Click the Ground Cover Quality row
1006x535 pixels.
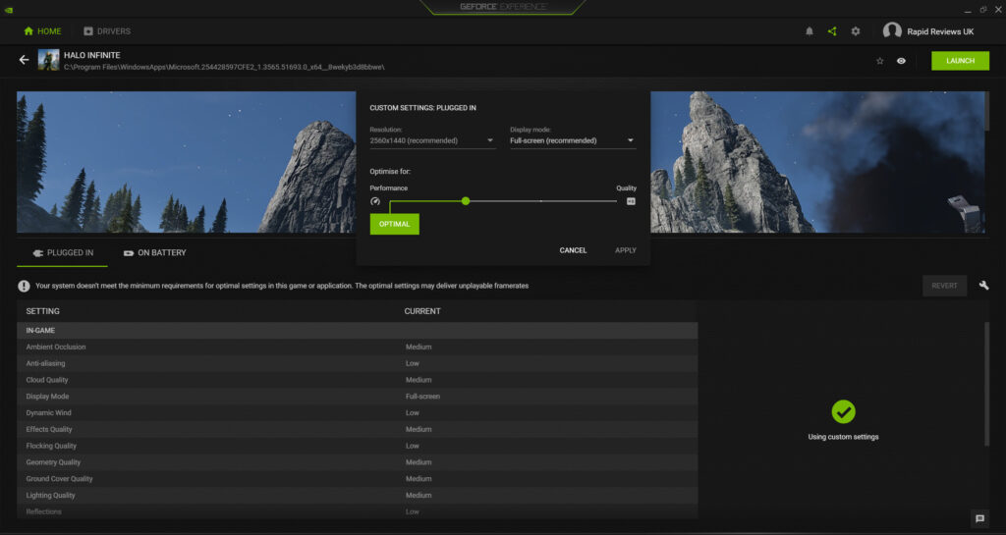(x=358, y=479)
